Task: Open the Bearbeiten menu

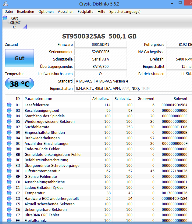Action: click(26, 12)
